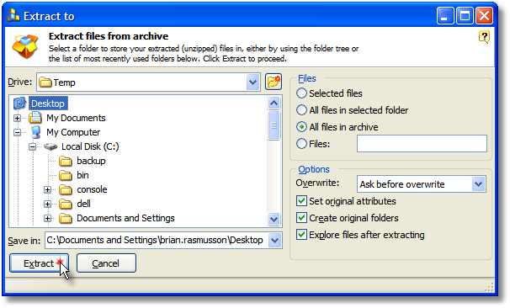Open the Overwrite dropdown menu
Image resolution: width=510 pixels, height=308 pixels.
pos(479,184)
